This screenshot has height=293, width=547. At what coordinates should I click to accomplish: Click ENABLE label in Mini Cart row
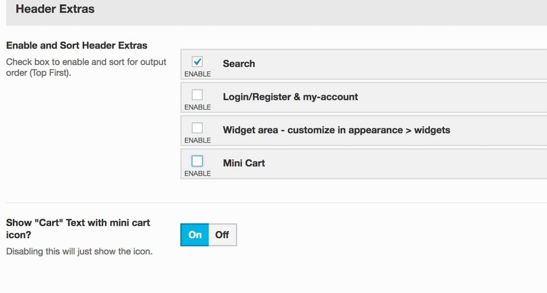click(x=198, y=173)
